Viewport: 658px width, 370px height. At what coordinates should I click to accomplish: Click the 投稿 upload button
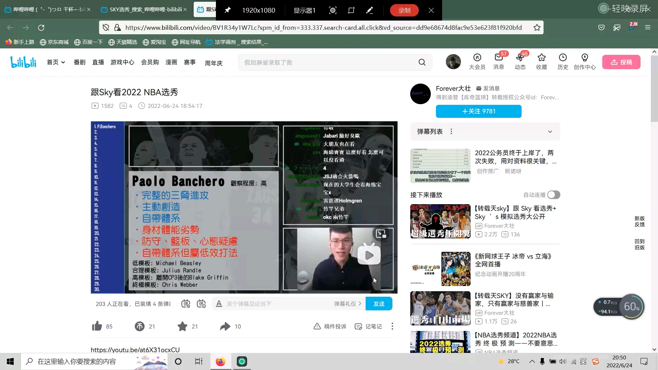[x=621, y=62]
